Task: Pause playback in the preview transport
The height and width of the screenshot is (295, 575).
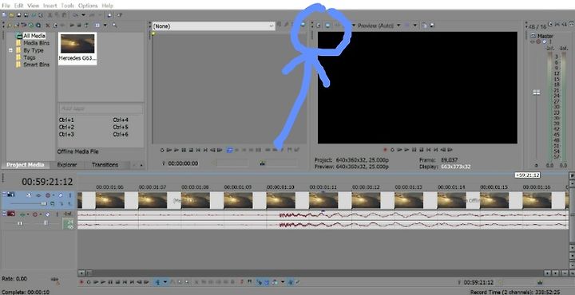Action: [414, 150]
